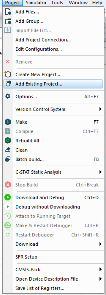The height and width of the screenshot is (295, 106).
Task: Click the Download and Debug play icon
Action: [x=8, y=198]
